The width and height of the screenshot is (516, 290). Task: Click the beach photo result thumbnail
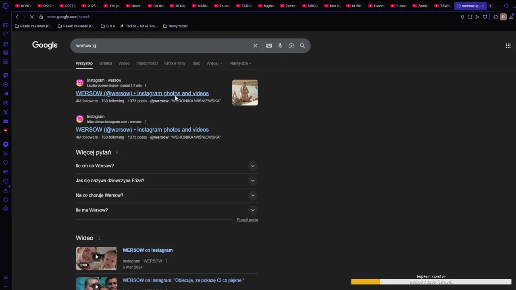point(245,93)
